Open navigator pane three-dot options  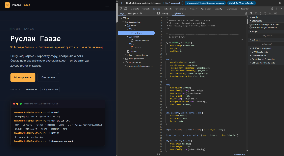click(153, 13)
